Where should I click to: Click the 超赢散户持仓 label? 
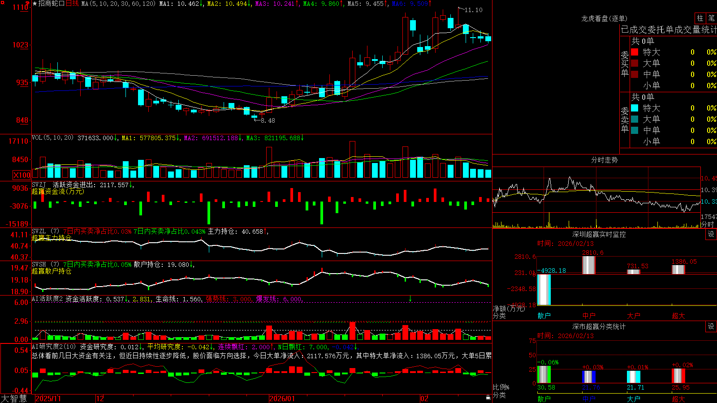tap(52, 271)
